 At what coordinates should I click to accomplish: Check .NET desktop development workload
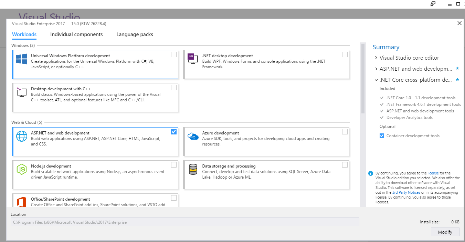pos(345,54)
